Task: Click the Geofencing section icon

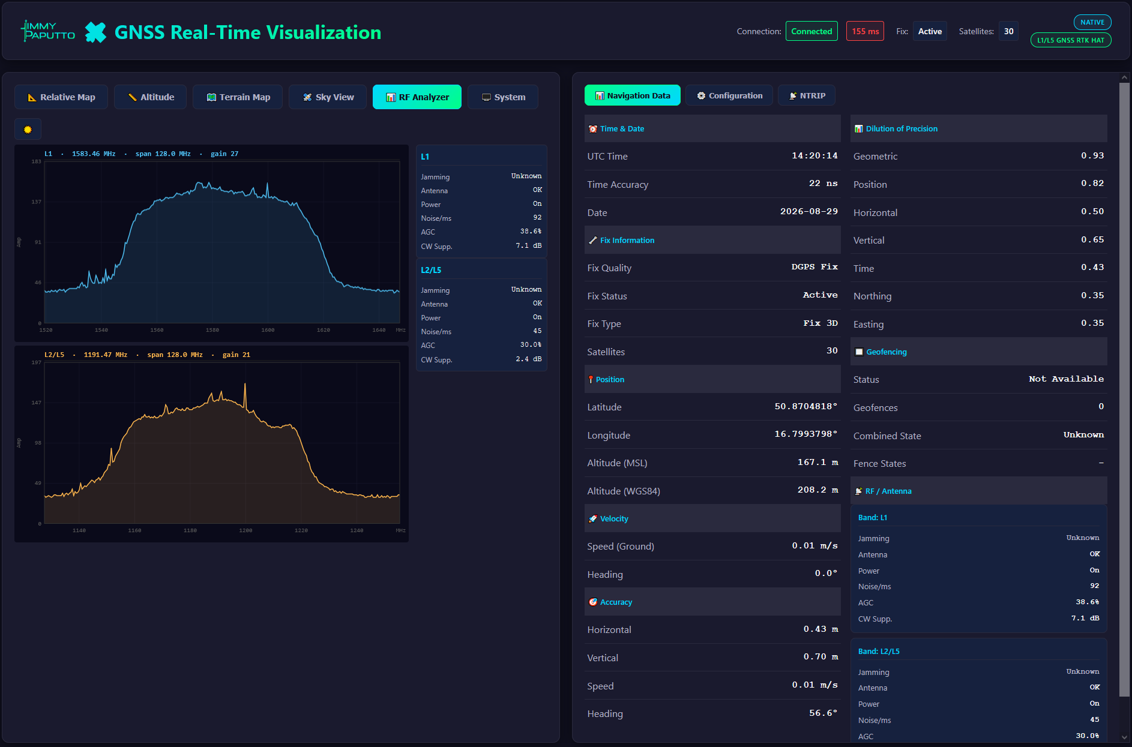Action: 859,352
